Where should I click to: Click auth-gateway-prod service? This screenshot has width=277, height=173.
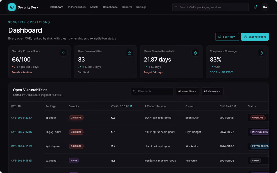[158, 118]
